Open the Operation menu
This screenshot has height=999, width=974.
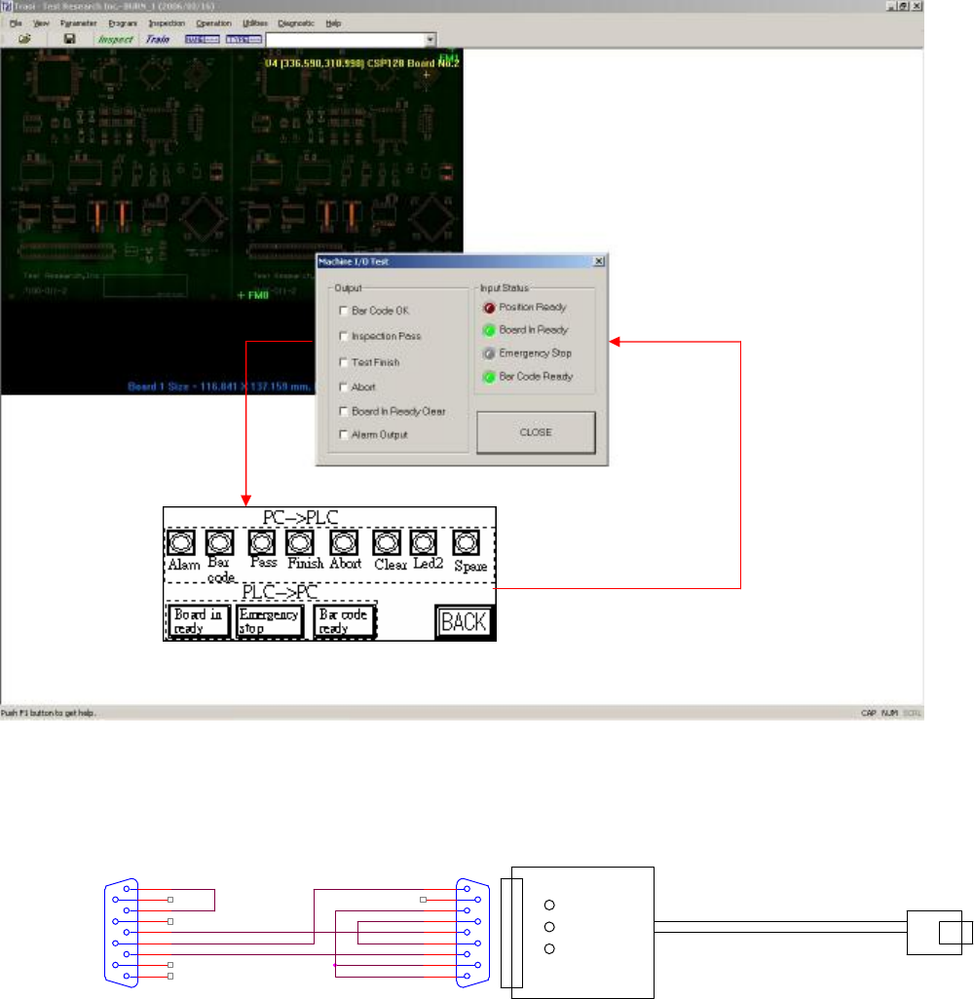213,23
